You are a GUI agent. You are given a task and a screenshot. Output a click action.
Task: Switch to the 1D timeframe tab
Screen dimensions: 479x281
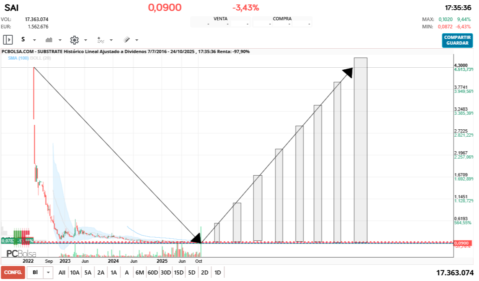218,272
